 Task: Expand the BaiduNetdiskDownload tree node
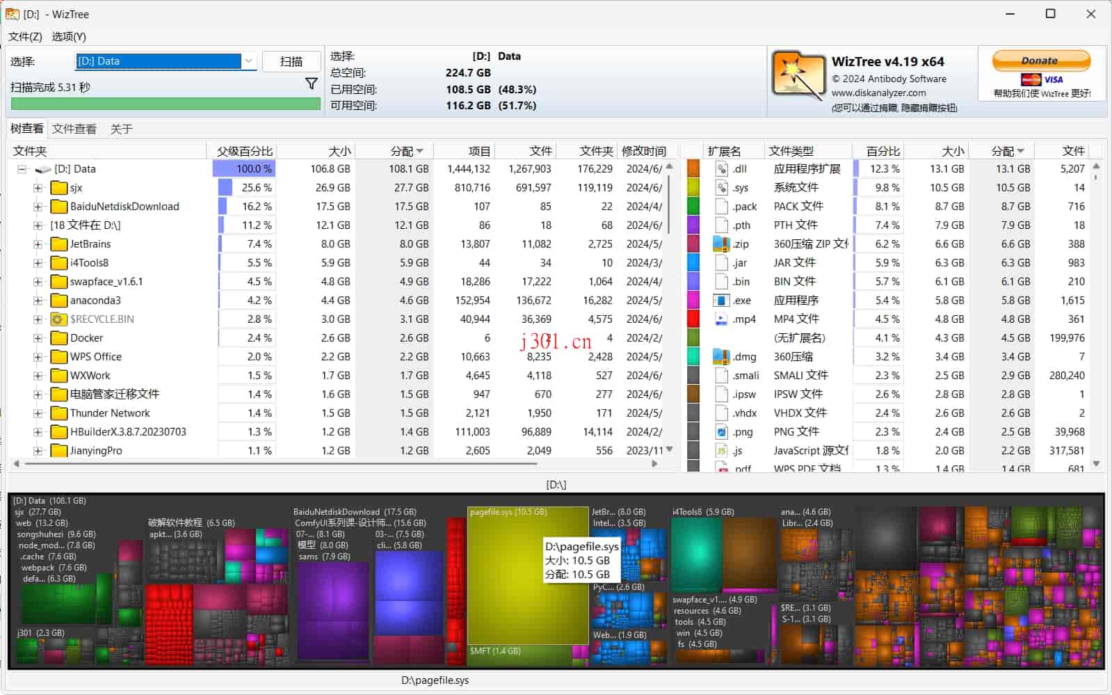coord(38,207)
